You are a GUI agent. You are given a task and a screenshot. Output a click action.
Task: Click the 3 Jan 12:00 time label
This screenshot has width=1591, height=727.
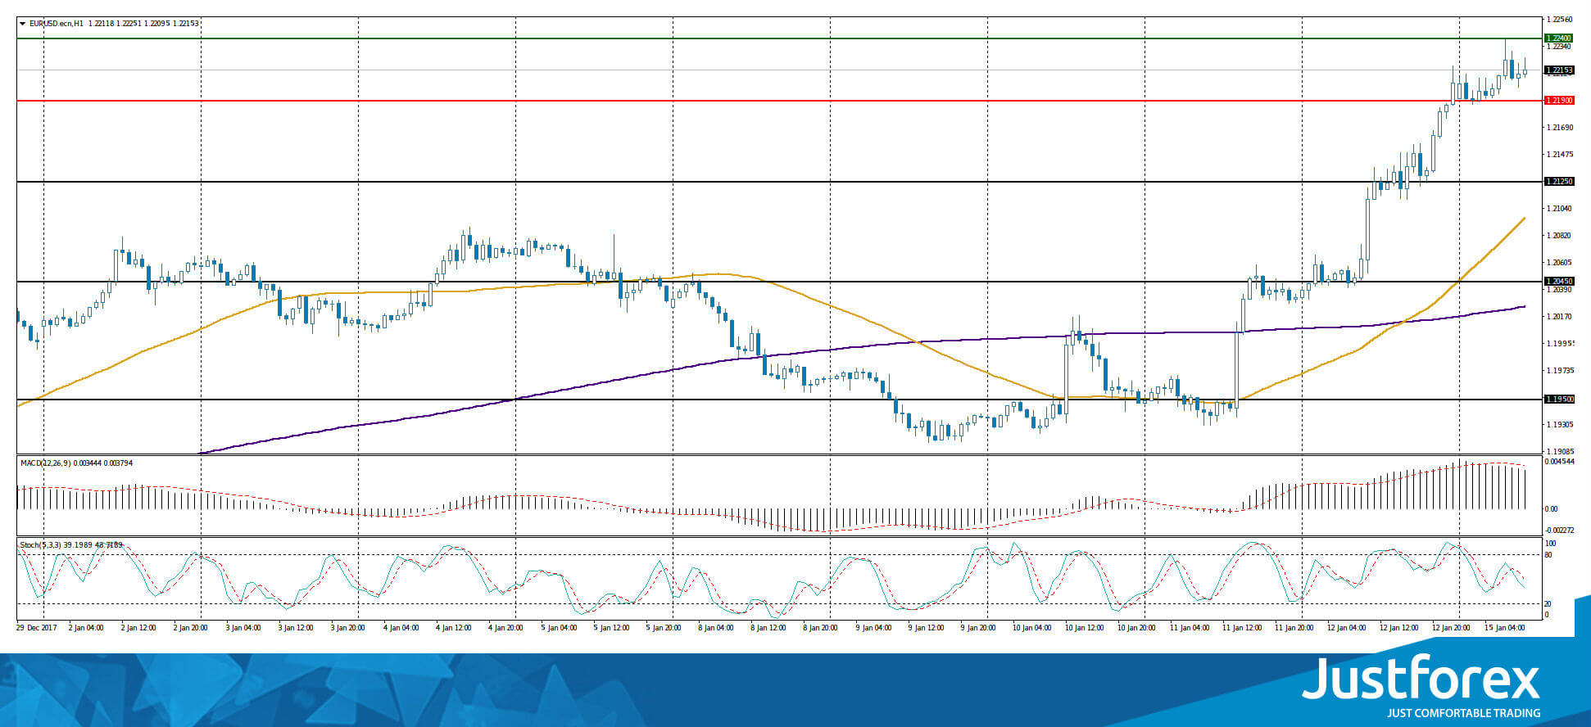point(296,628)
